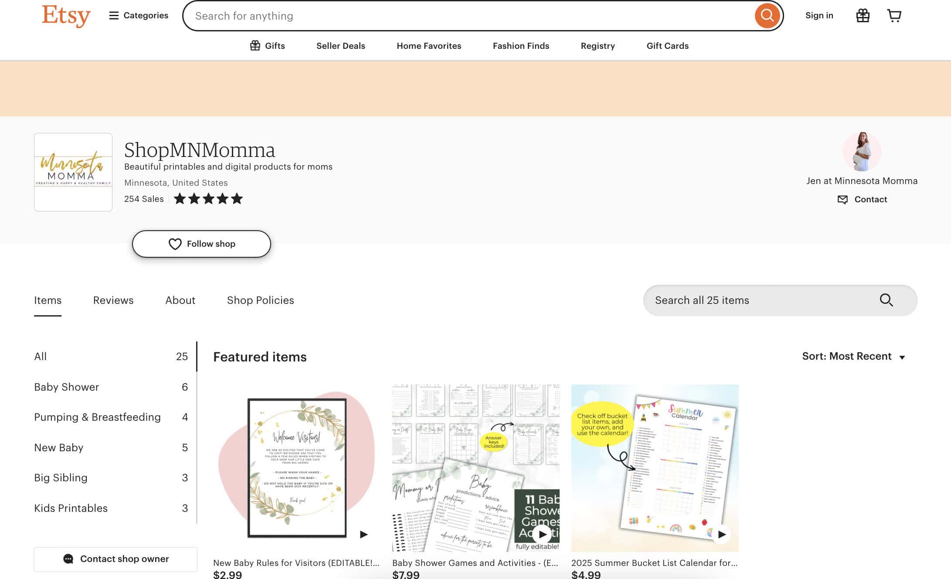Open the Shop Policies tab
951x579 pixels.
[x=260, y=300]
